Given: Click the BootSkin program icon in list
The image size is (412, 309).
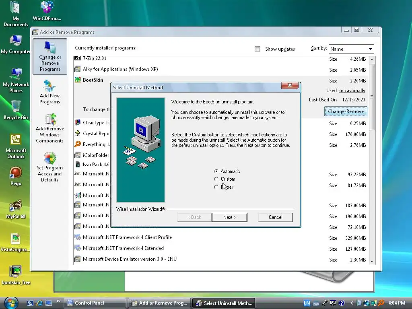Looking at the screenshot, I should 78,80.
